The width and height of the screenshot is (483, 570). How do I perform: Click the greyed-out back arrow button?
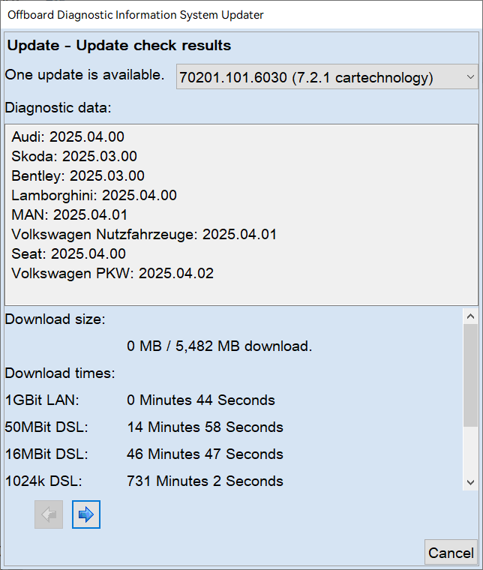[x=49, y=514]
